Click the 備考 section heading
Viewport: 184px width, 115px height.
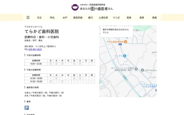point(28,101)
